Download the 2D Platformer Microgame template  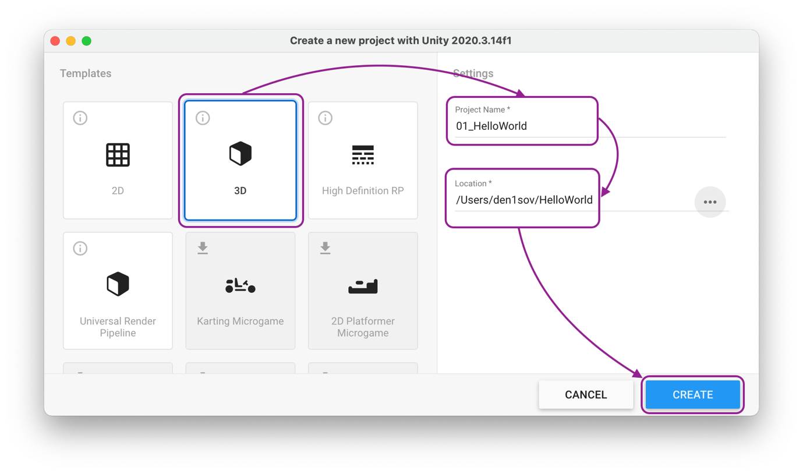325,248
